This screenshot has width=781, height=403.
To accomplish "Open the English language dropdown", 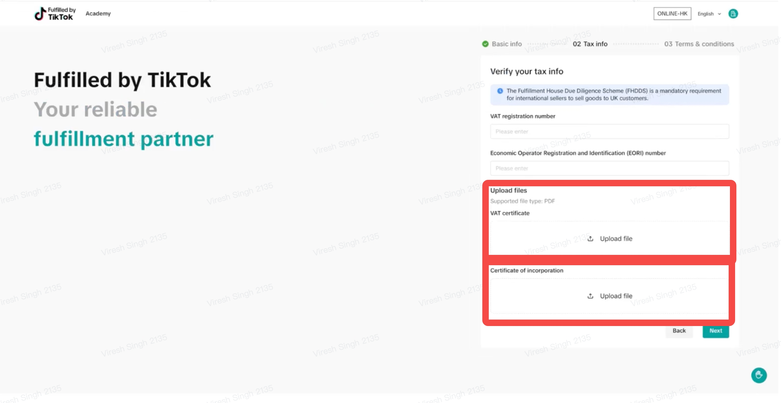I will coord(706,14).
